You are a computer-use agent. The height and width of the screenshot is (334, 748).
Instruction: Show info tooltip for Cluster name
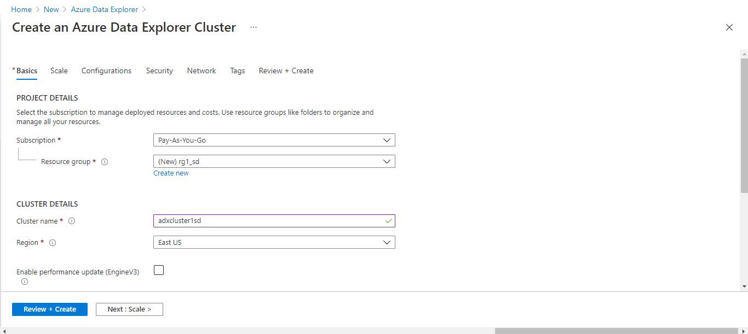click(x=72, y=221)
